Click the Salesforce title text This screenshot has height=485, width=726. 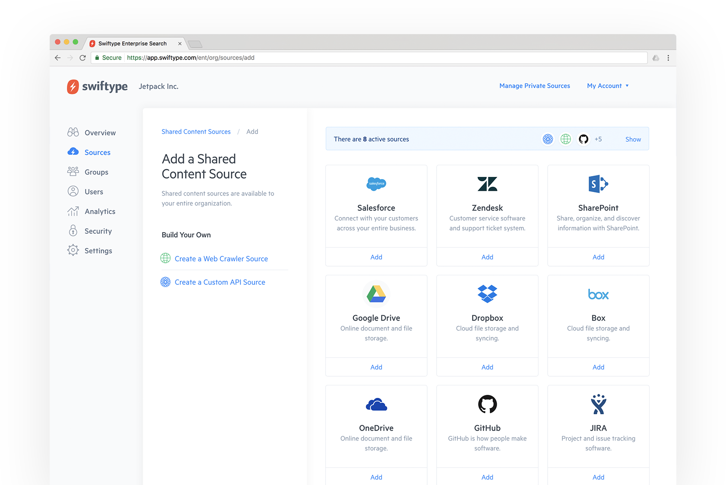coord(376,208)
